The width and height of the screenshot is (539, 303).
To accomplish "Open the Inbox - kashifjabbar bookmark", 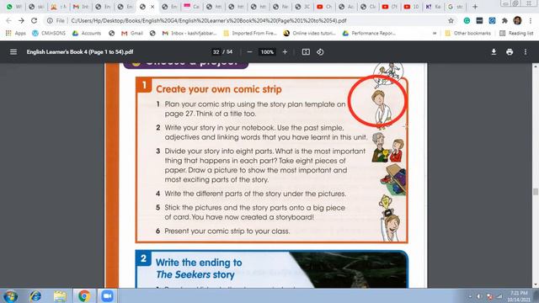I will pos(189,34).
